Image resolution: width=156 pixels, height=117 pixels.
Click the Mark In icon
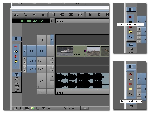tap(90, 15)
